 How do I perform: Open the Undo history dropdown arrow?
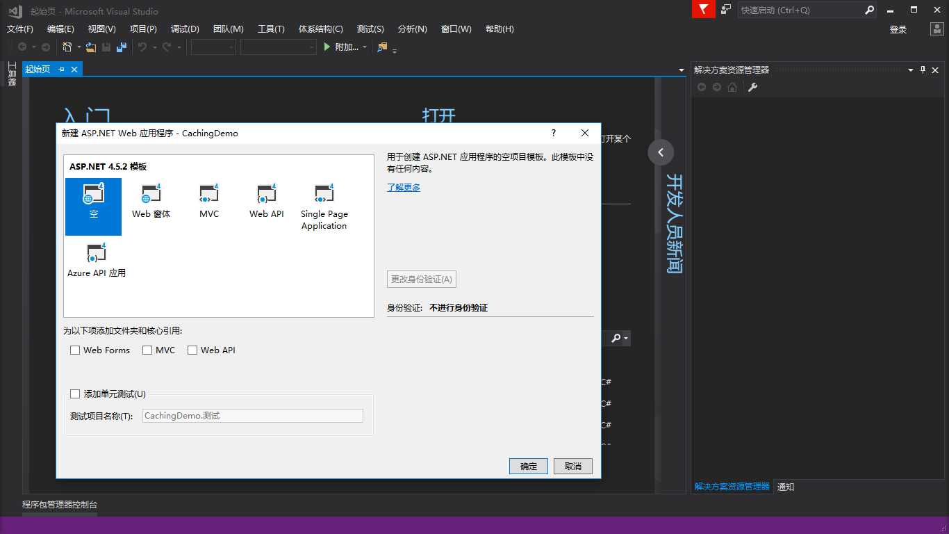click(154, 47)
